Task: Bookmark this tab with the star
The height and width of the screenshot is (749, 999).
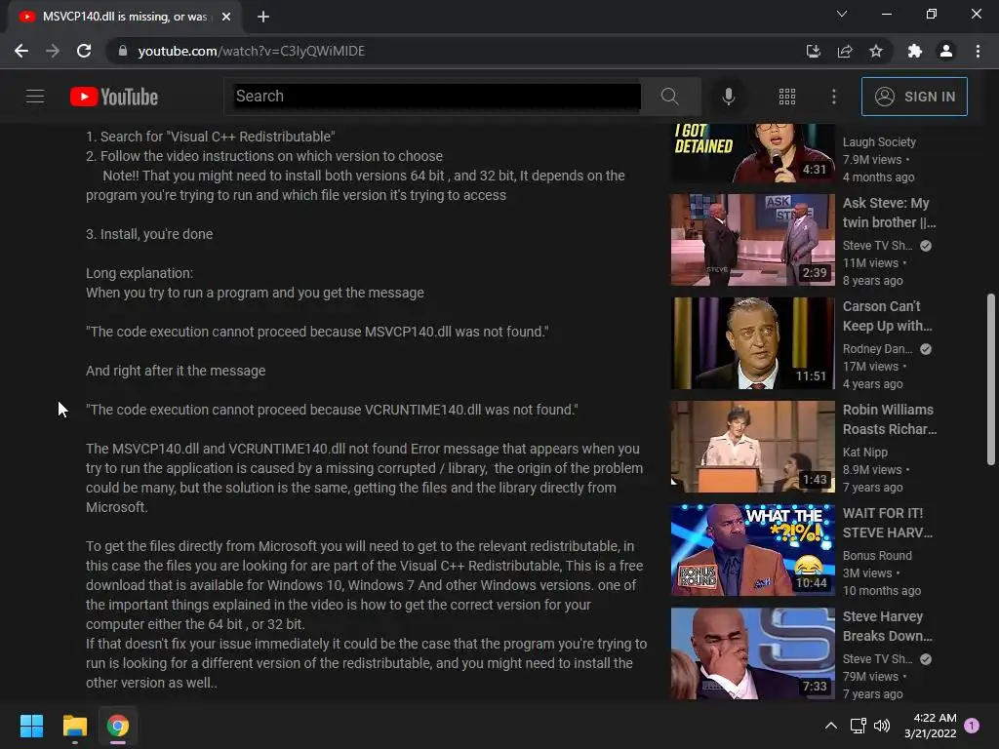Action: tap(876, 51)
